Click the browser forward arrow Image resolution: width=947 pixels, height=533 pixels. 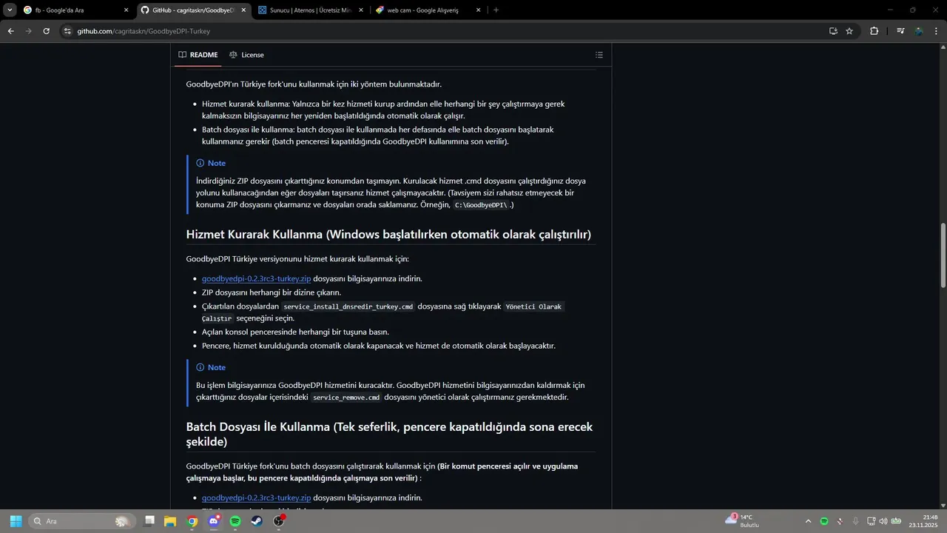[28, 31]
